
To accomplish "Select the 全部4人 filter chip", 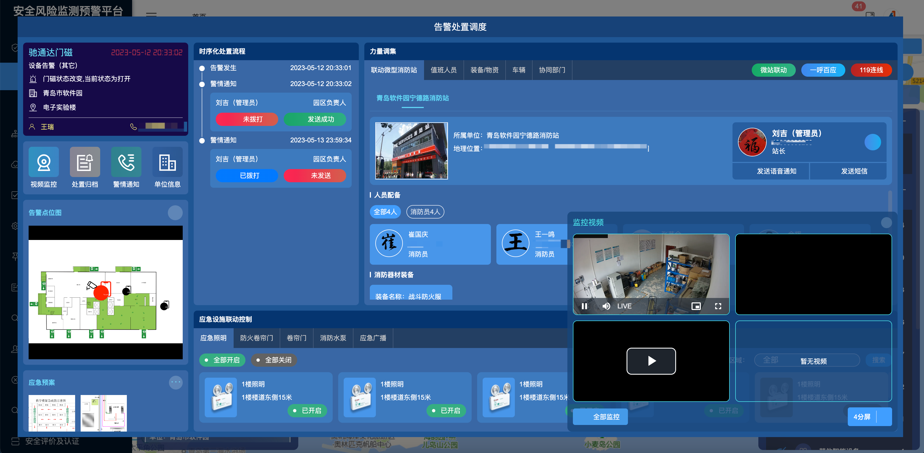I will [385, 212].
